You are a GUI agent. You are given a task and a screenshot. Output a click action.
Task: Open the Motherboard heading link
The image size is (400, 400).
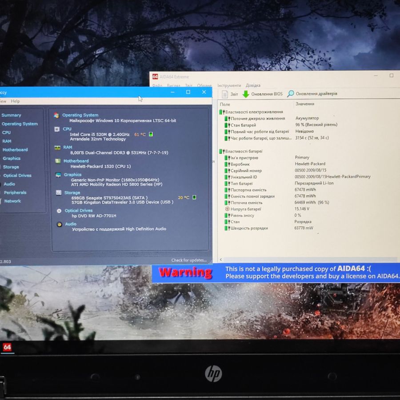(x=76, y=161)
